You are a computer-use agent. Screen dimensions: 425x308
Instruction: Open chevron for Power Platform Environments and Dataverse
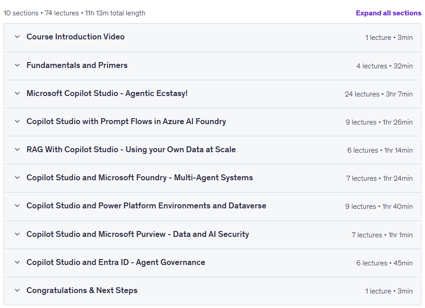point(17,206)
